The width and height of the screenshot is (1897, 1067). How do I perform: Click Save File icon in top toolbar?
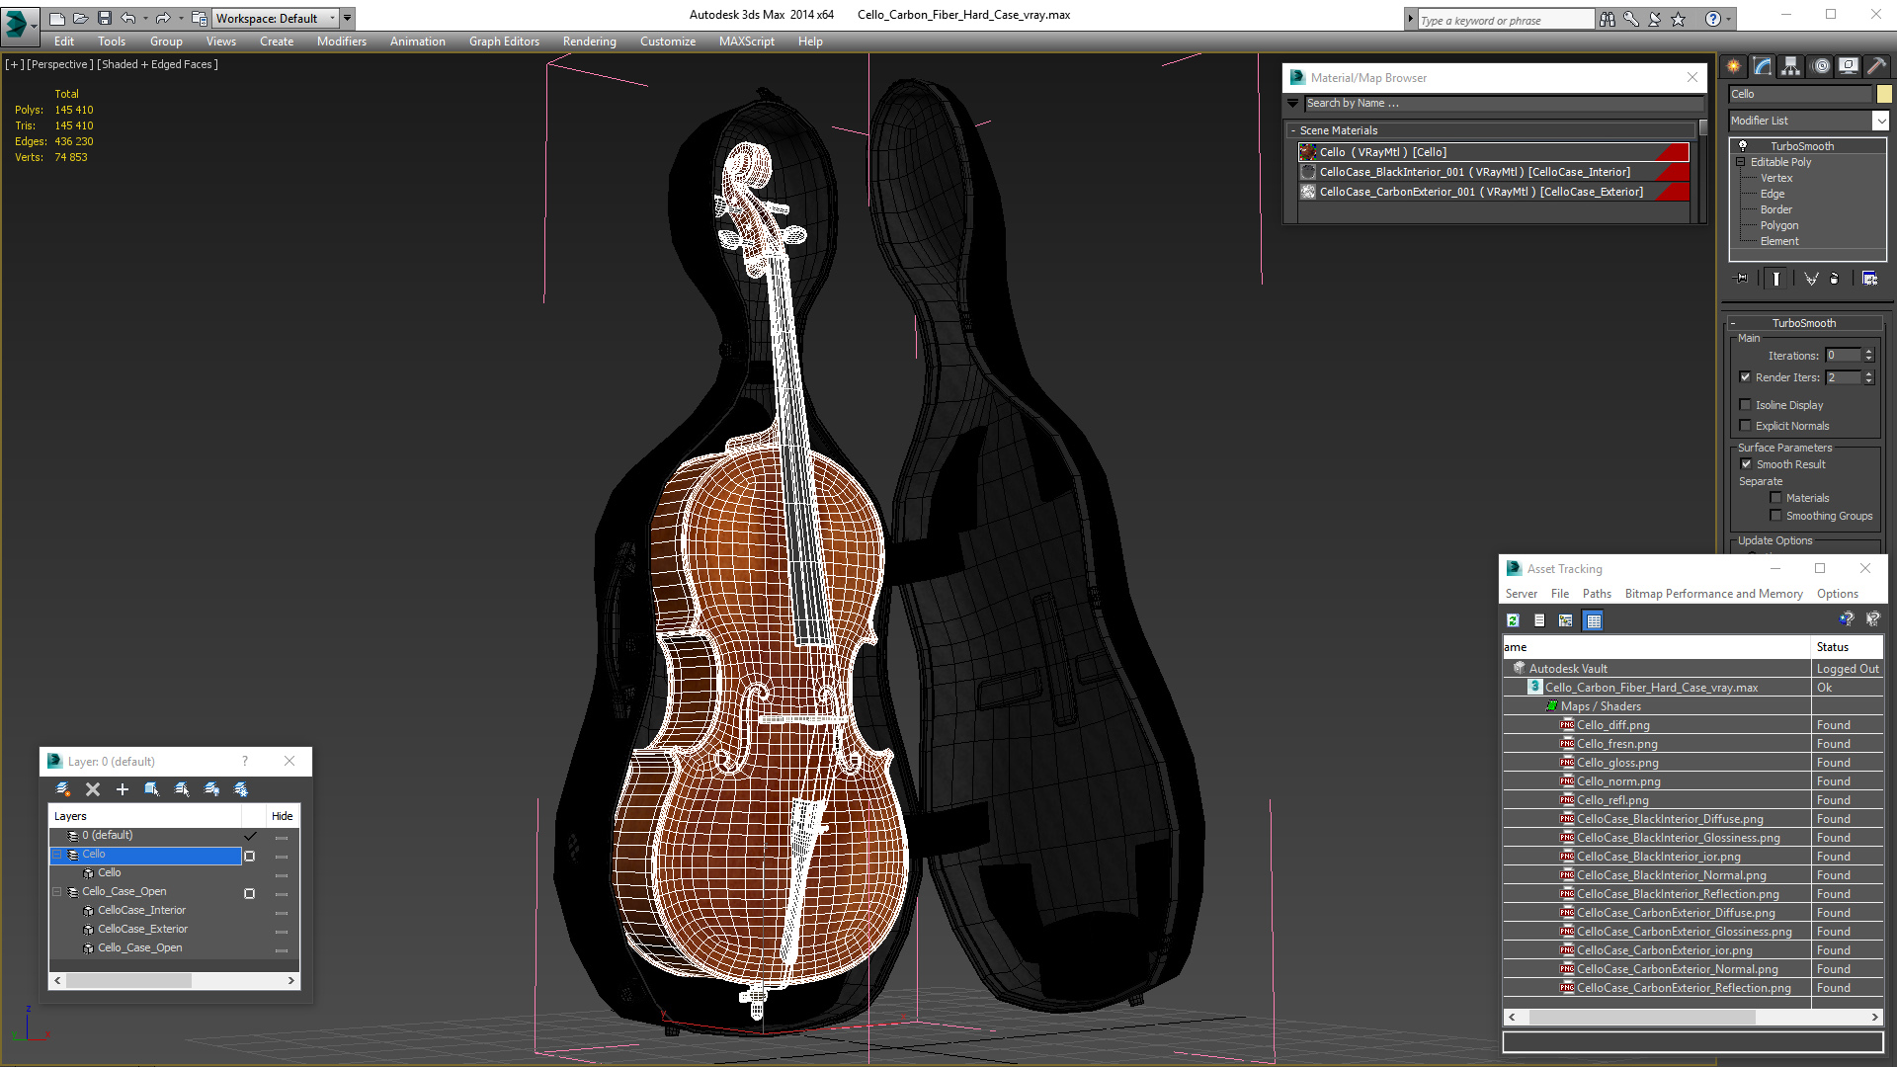(105, 18)
